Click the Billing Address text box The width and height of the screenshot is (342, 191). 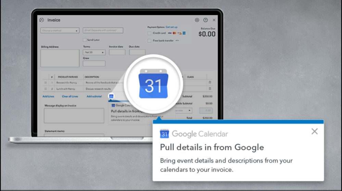point(60,58)
